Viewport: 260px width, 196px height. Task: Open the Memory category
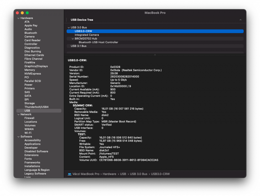pyautogui.click(x=30, y=70)
